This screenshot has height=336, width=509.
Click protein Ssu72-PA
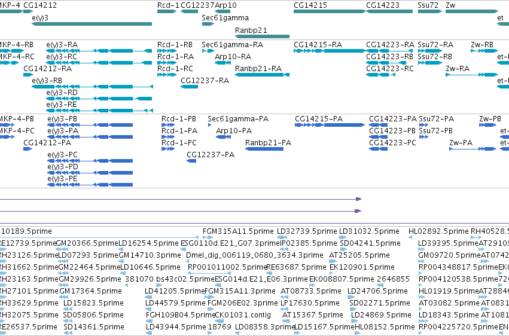point(423,125)
